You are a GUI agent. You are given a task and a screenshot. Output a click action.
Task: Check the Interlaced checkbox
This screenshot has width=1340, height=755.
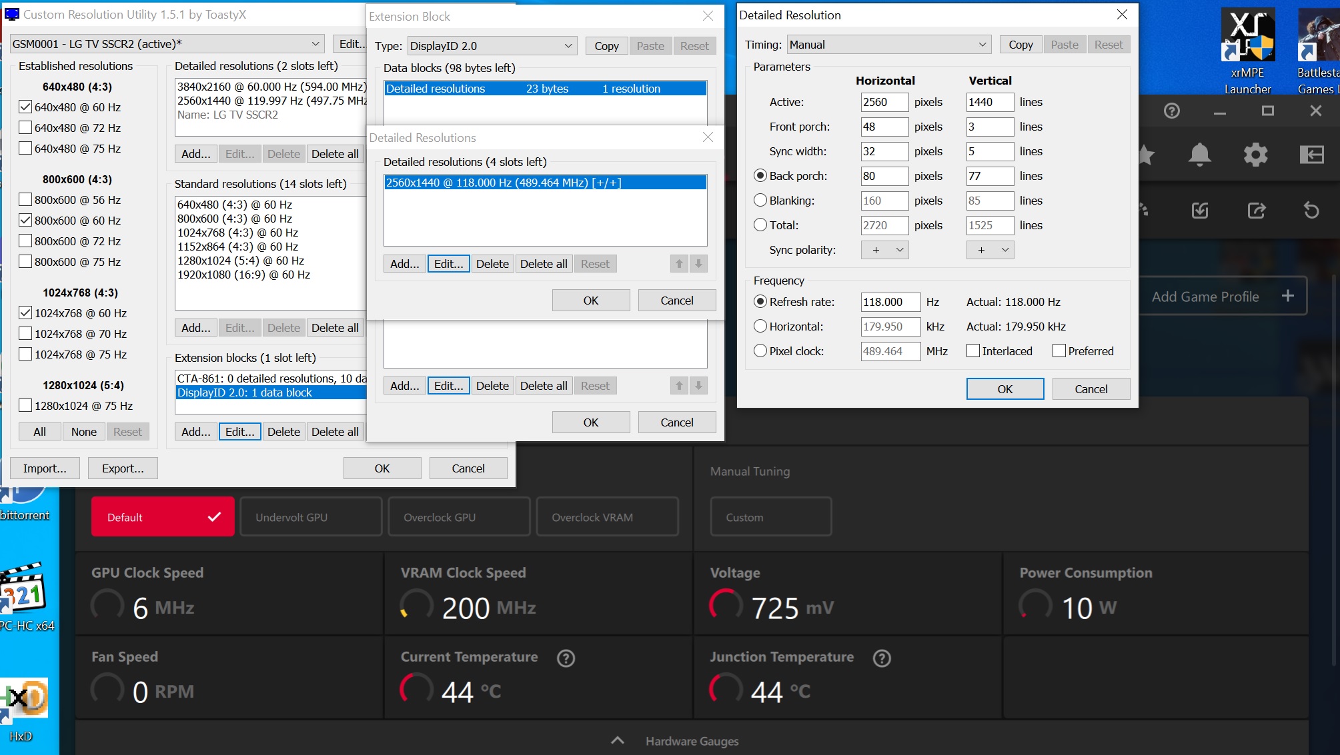coord(973,351)
